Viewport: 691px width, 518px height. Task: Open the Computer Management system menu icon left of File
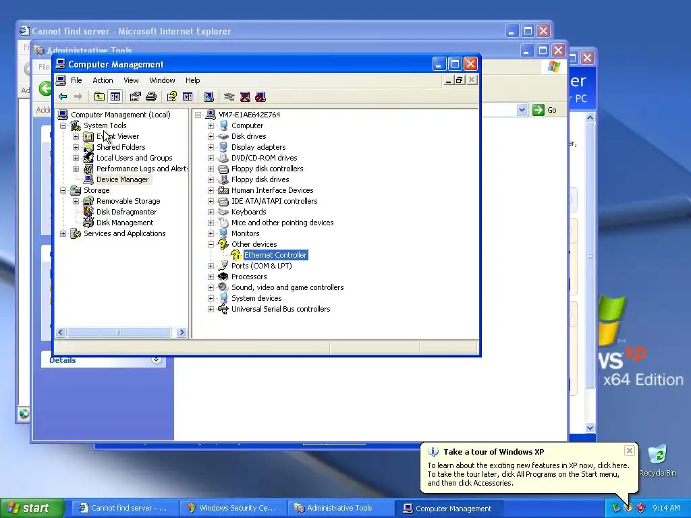pyautogui.click(x=61, y=80)
